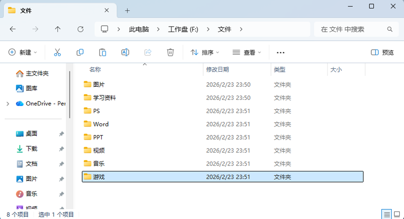The width and height of the screenshot is (404, 219).
Task: Click the 在 文件 中搜索 search box
Action: coord(356,29)
